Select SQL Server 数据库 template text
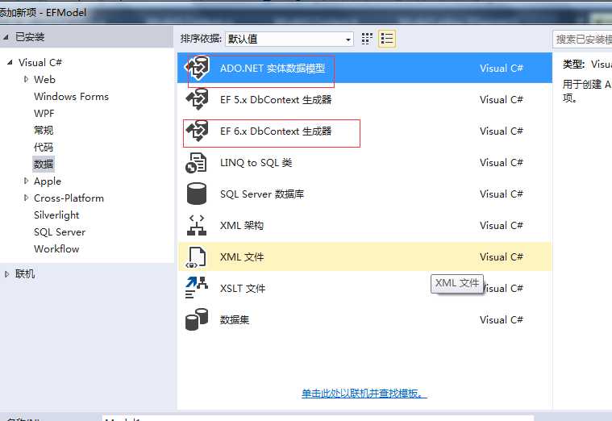 262,194
